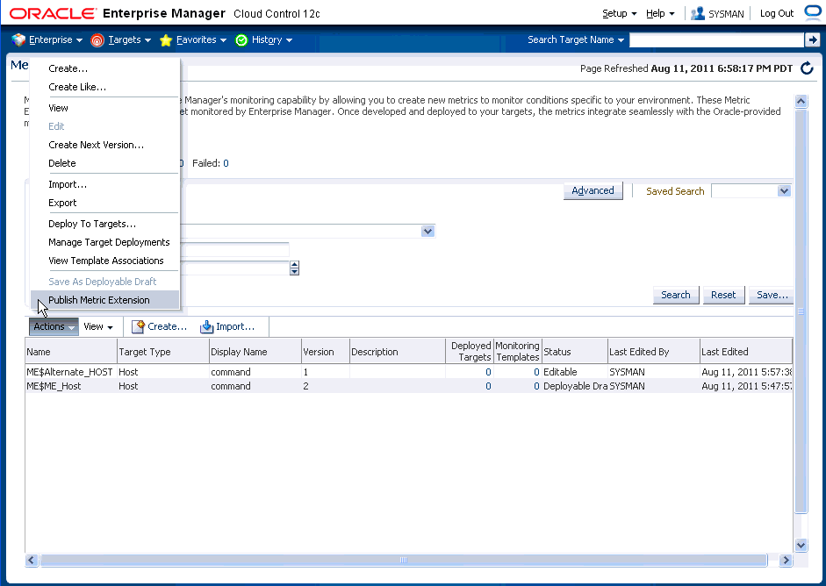The width and height of the screenshot is (826, 586).
Task: Open the Setup dropdown
Action: point(620,14)
